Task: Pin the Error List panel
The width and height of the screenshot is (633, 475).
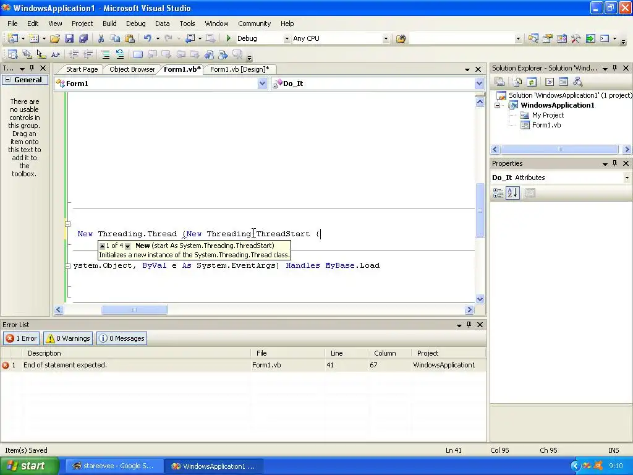Action: coord(469,325)
